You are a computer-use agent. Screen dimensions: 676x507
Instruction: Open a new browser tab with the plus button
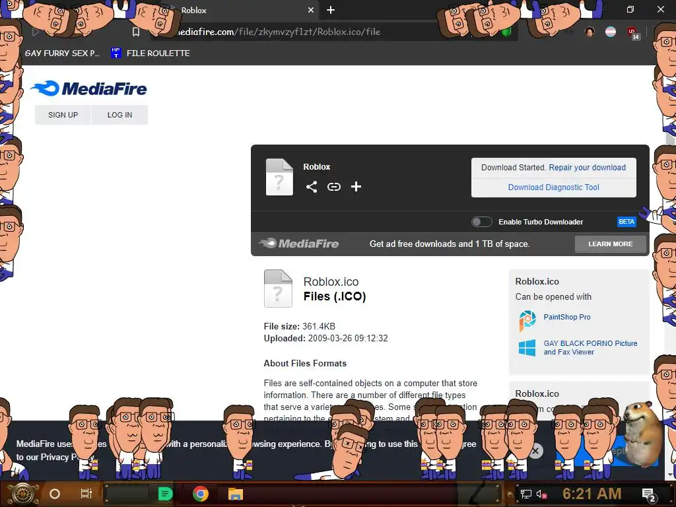pos(331,10)
